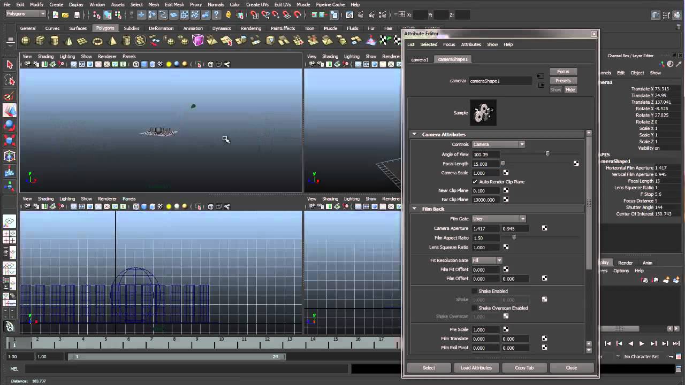The image size is (685, 385).
Task: Switch to the camera1 tab
Action: click(x=420, y=59)
